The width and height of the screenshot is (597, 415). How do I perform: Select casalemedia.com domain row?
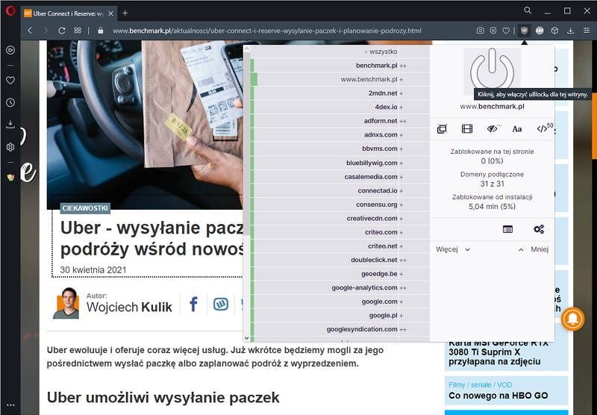click(x=340, y=177)
